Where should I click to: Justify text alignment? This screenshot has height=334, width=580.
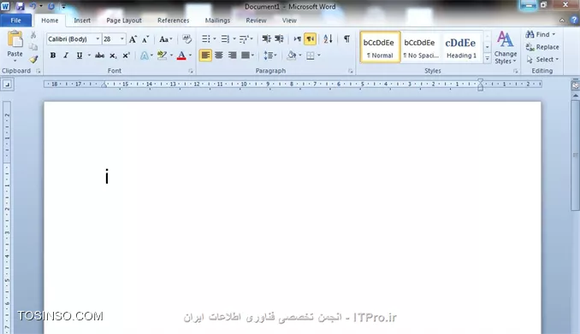(x=246, y=56)
